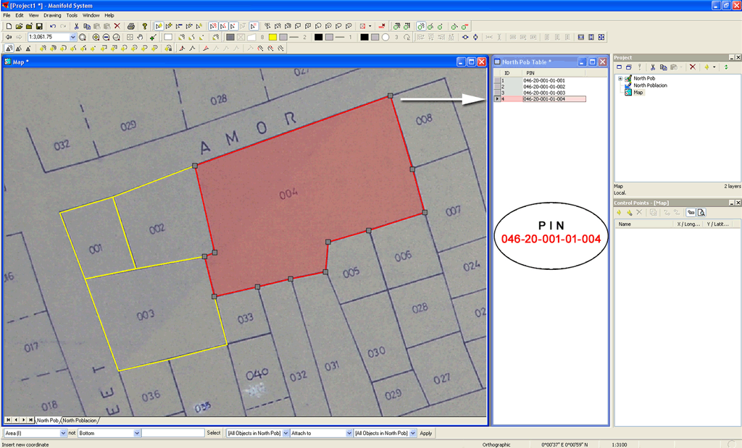Click the Zoom to Fit icon
This screenshot has height=448, width=742.
pos(83,37)
